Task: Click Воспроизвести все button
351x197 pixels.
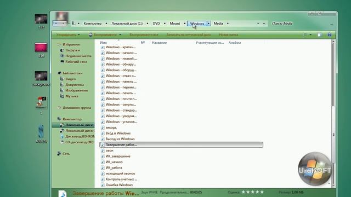Action: (x=144, y=35)
